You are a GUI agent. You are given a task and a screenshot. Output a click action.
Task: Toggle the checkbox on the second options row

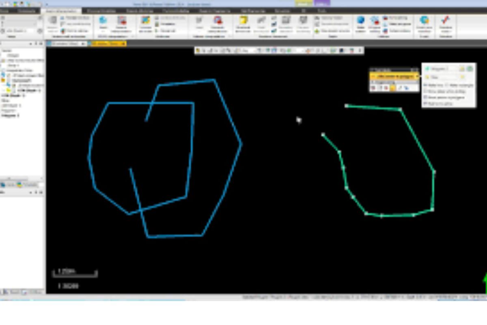point(425,91)
